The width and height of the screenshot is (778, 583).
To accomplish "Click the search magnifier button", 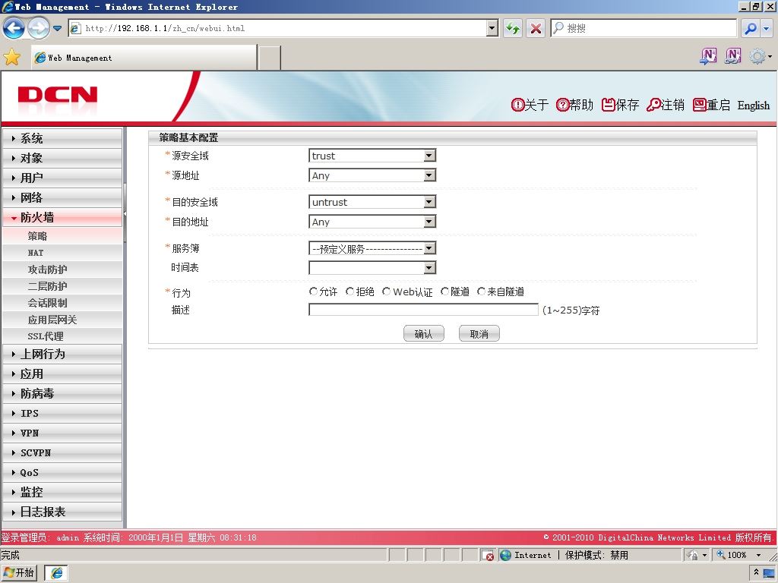I will point(751,28).
